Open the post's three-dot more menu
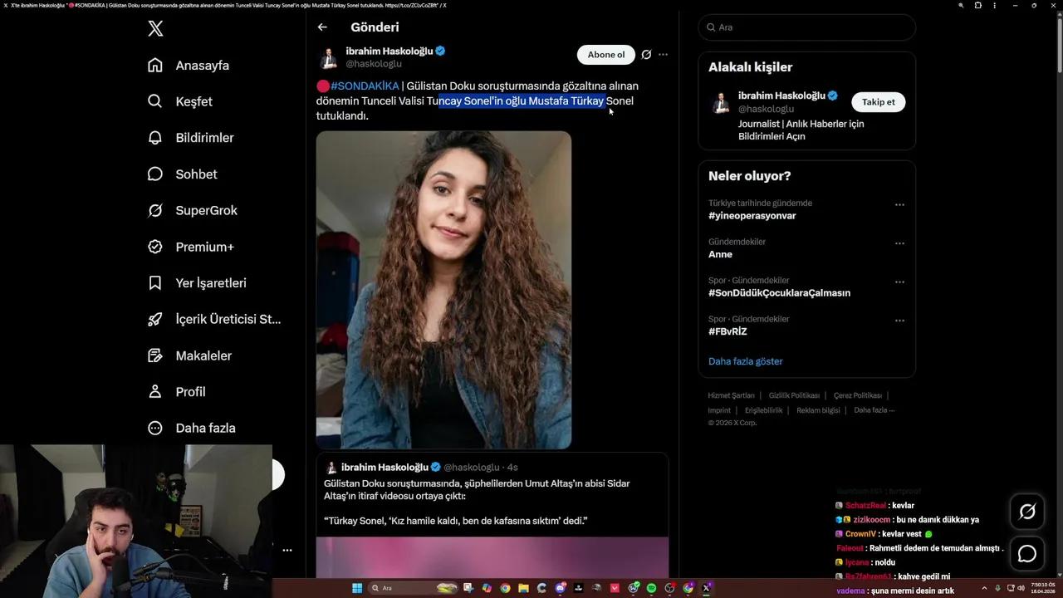This screenshot has width=1063, height=598. click(x=663, y=55)
